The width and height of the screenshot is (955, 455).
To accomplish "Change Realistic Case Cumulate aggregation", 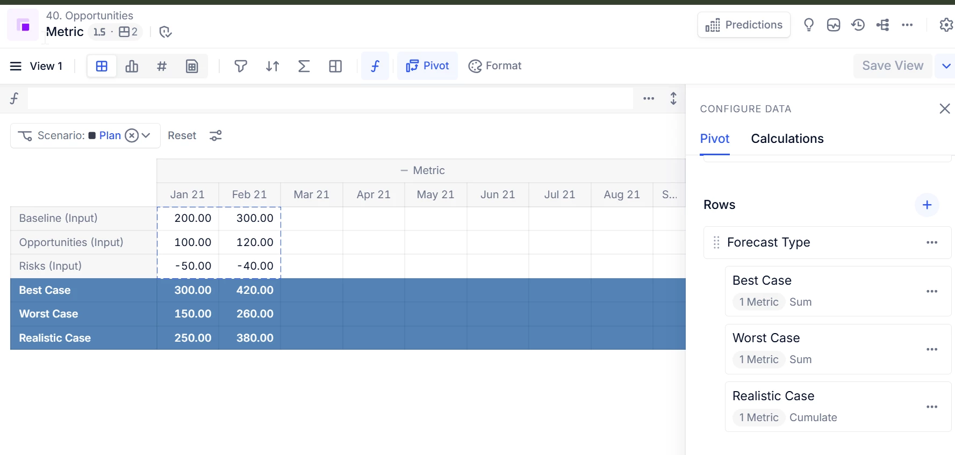I will (x=813, y=417).
